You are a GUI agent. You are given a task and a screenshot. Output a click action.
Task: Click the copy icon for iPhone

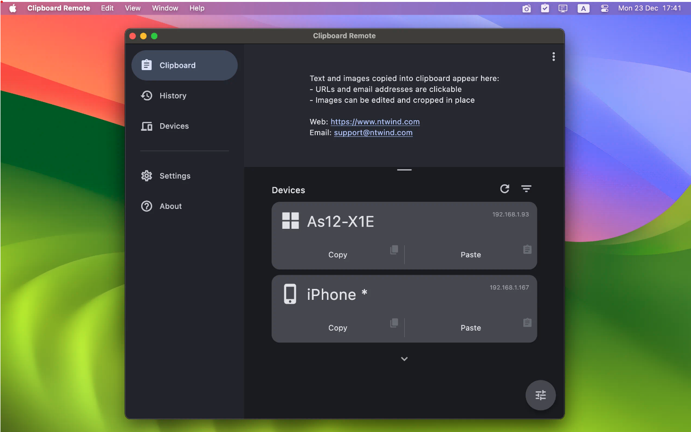tap(394, 323)
